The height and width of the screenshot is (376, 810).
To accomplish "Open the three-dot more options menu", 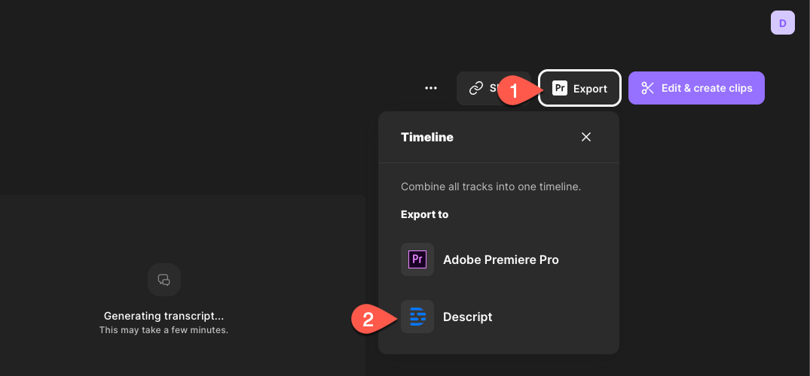I will pos(431,88).
